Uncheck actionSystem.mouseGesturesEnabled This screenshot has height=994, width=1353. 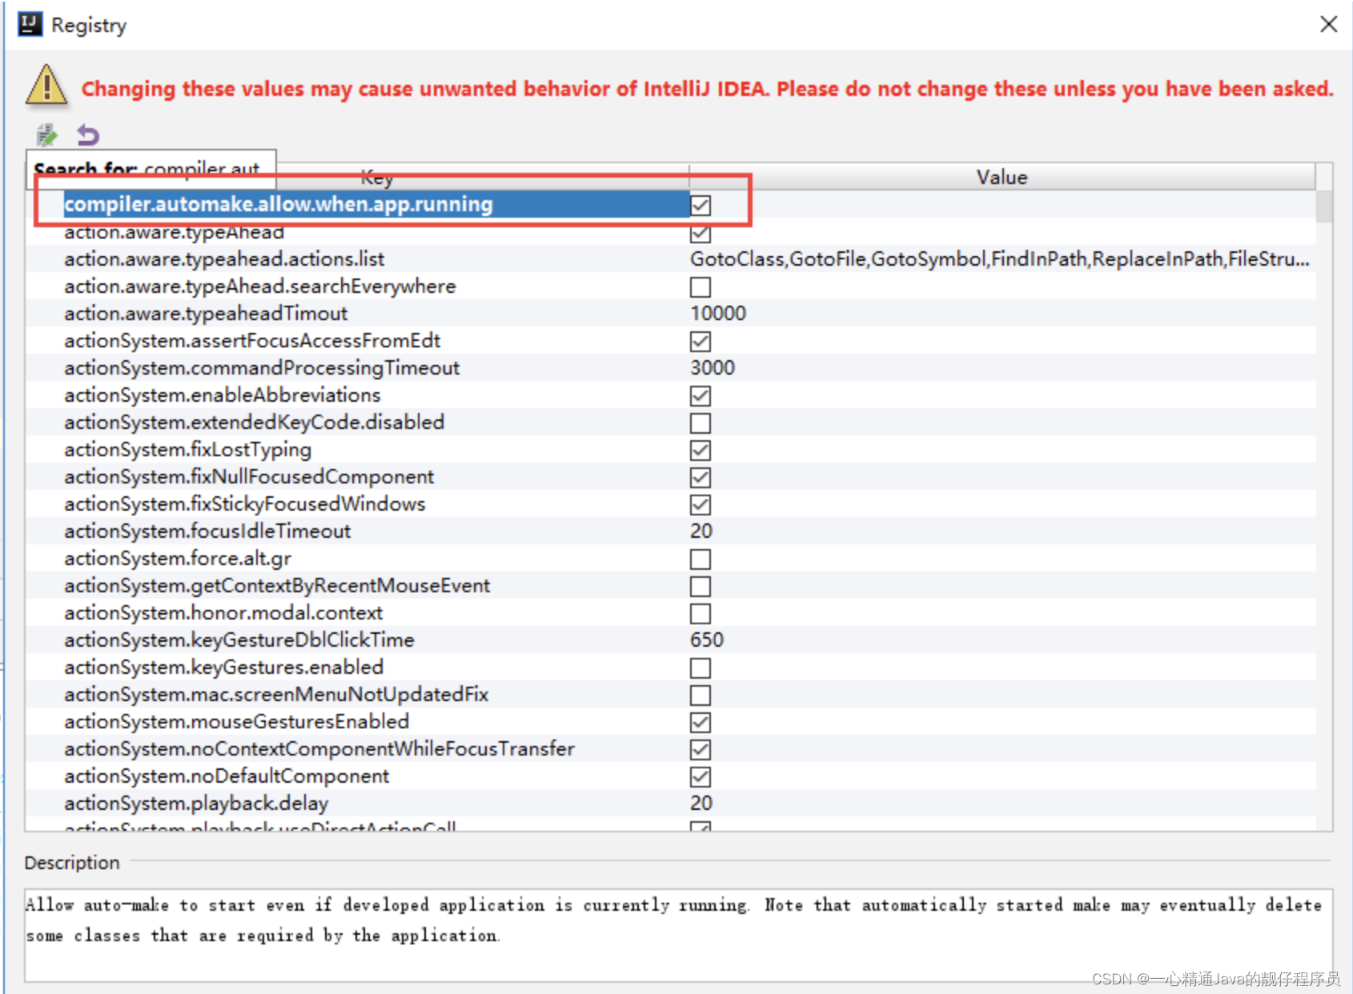(701, 722)
